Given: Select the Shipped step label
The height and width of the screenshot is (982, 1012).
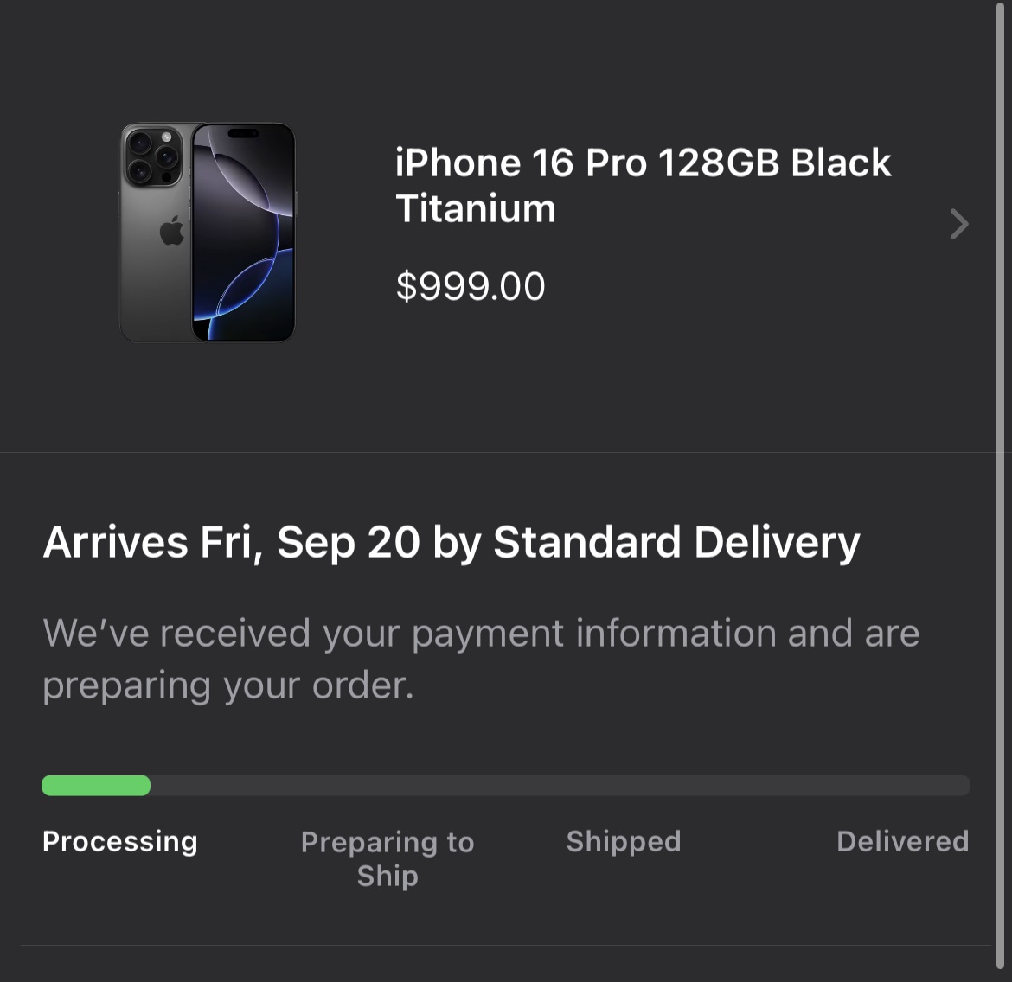Looking at the screenshot, I should click(x=624, y=841).
